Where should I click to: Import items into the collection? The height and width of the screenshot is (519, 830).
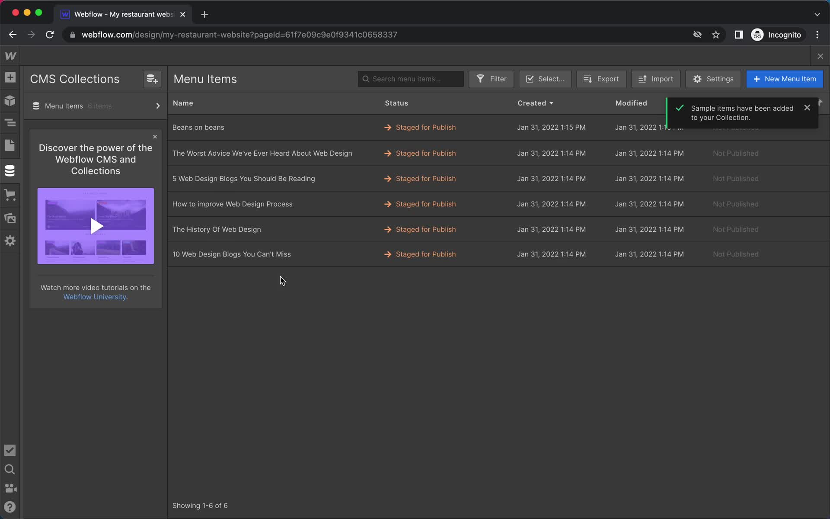pyautogui.click(x=656, y=79)
